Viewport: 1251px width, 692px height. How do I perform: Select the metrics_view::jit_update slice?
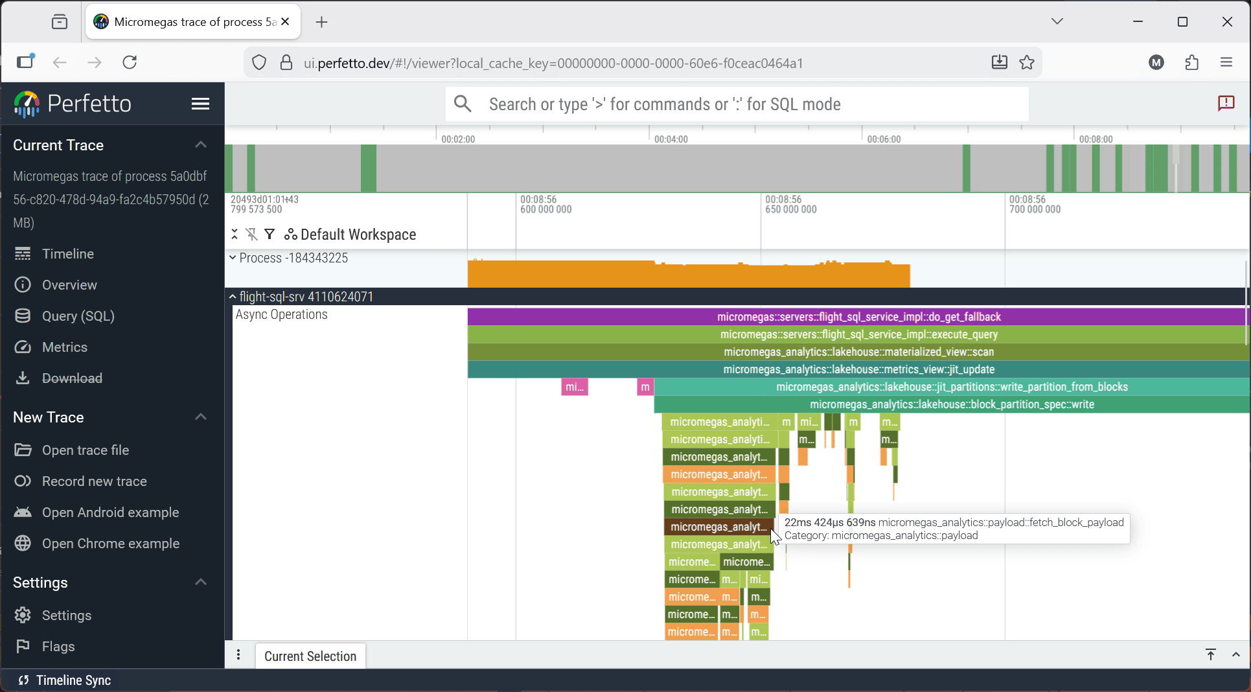[x=858, y=369]
